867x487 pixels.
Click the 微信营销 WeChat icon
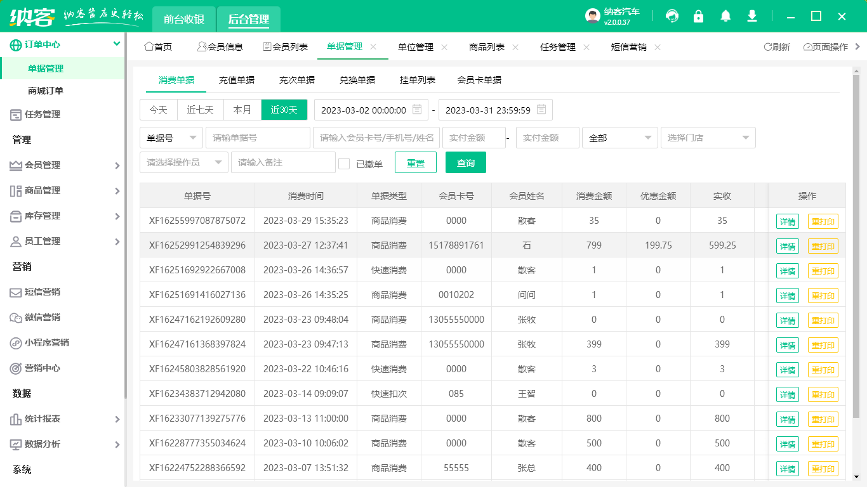pos(16,317)
